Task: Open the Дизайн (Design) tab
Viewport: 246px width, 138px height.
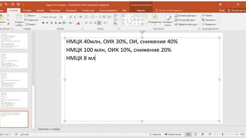Action: pyautogui.click(x=40, y=10)
